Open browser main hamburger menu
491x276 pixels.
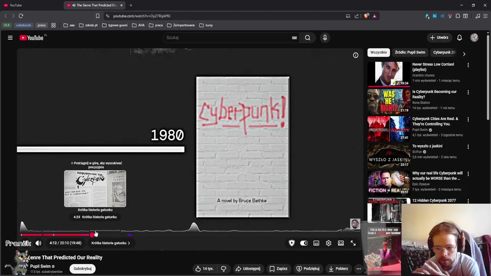pos(485,16)
